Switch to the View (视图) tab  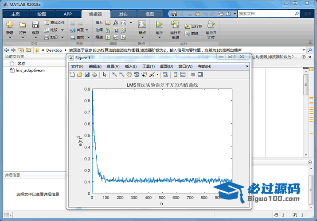[149, 14]
